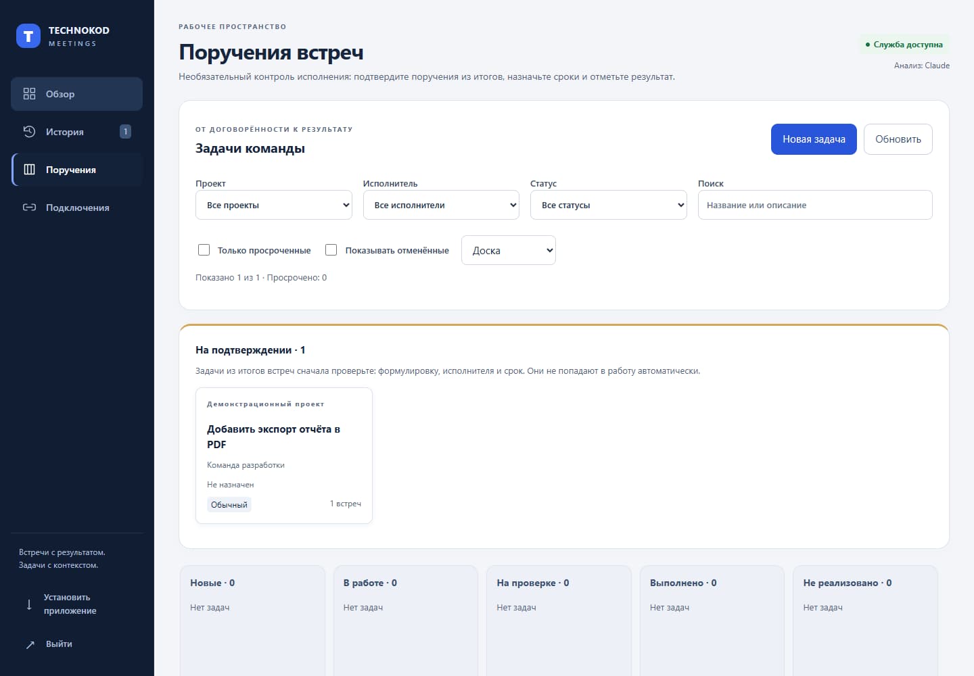This screenshot has height=676, width=974.
Task: Click the Не назначен assignee text
Action: click(231, 485)
